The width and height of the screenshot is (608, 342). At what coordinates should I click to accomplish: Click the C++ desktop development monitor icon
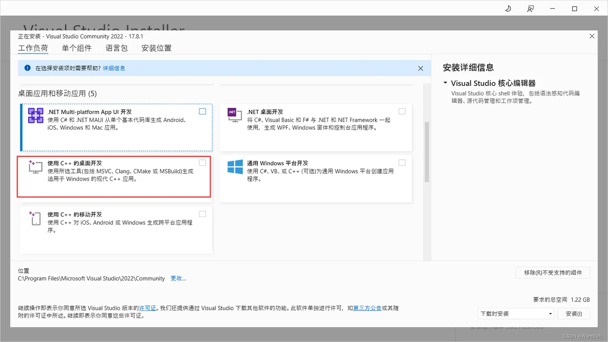click(x=35, y=167)
